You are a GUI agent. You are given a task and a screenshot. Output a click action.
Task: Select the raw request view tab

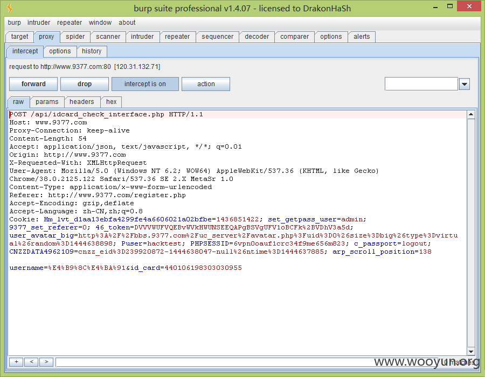click(18, 102)
